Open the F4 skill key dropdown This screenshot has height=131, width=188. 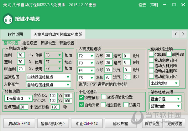point(86,70)
